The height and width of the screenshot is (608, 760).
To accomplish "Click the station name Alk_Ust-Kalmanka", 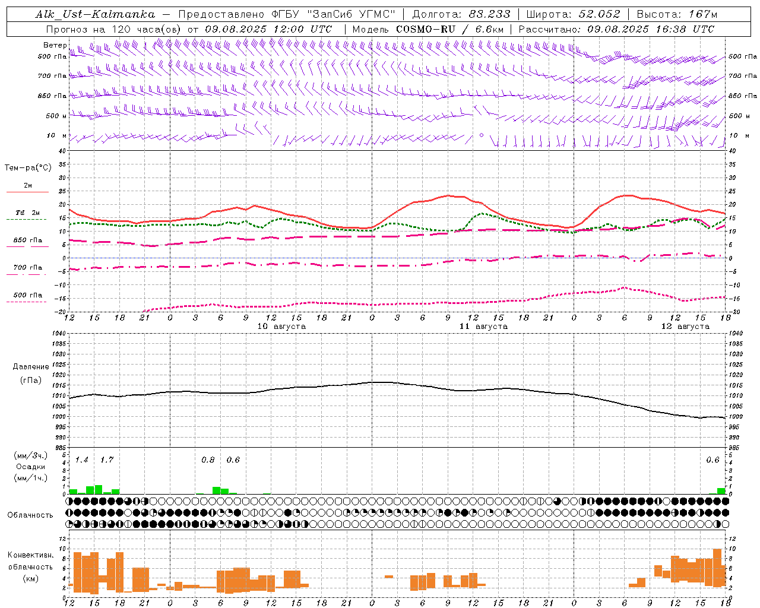I will point(95,14).
